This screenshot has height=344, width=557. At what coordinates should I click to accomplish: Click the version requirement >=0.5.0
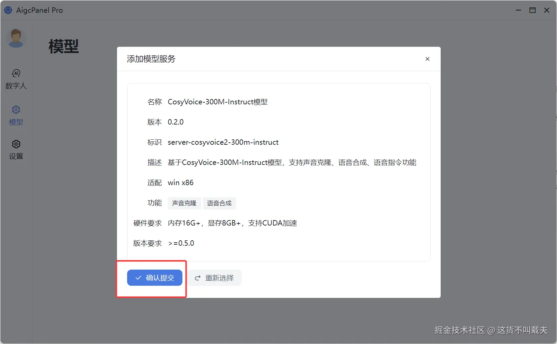click(x=181, y=243)
